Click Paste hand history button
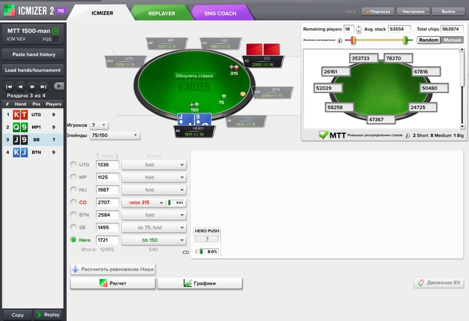The width and height of the screenshot is (469, 321). (x=33, y=54)
